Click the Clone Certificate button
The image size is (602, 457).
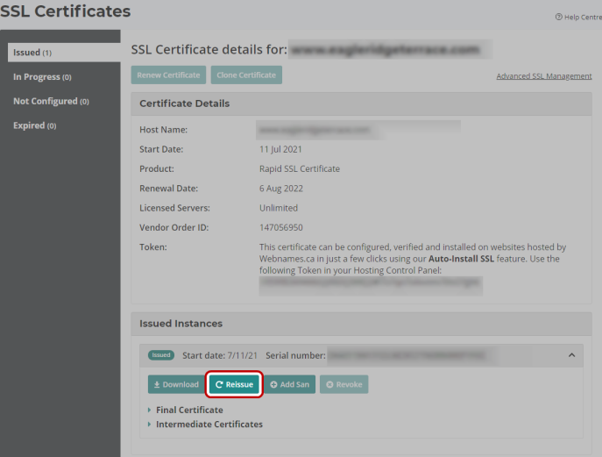[x=246, y=75]
